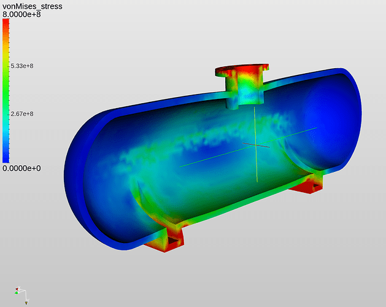
Task: Click the vertical stress color bar
Action: pyautogui.click(x=6, y=91)
